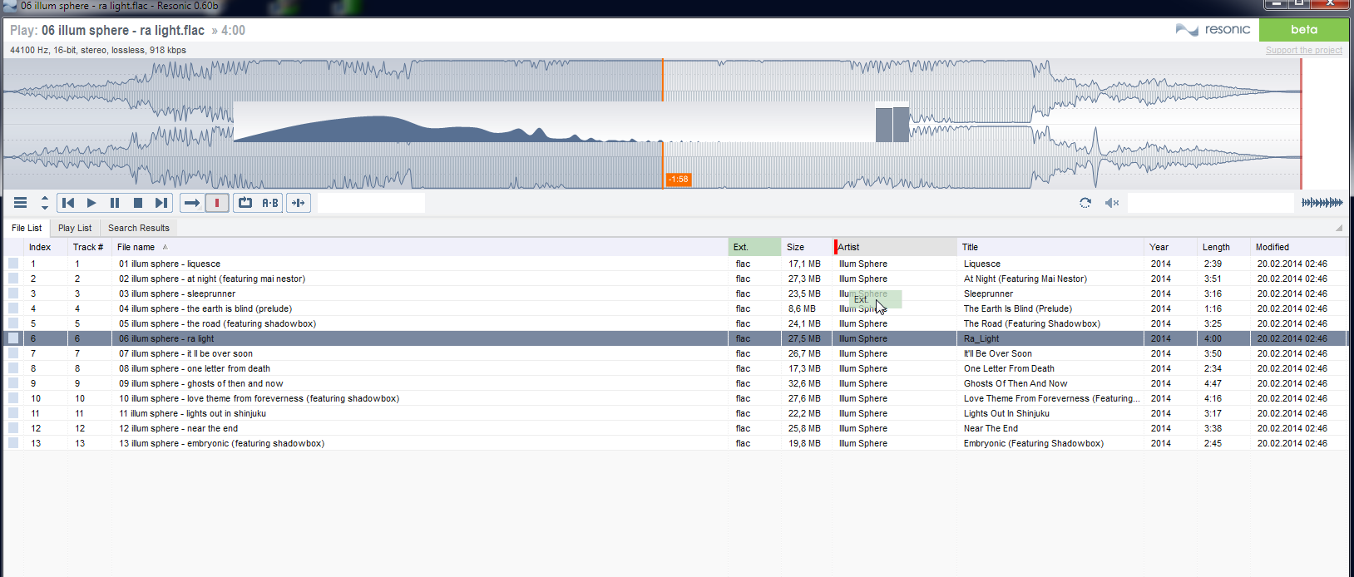
Task: Click the refresh circular arrow icon
Action: 1085,203
